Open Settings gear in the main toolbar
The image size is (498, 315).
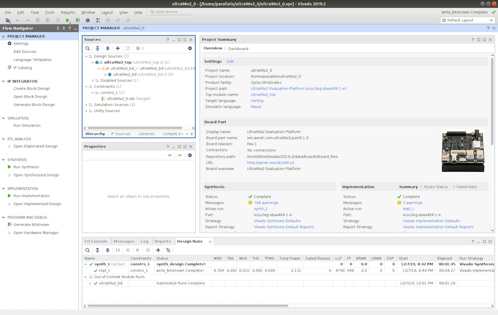point(88,20)
